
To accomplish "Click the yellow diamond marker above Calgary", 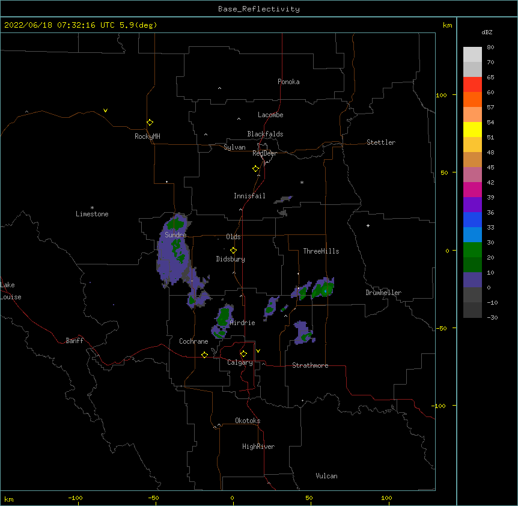I will pos(243,354).
